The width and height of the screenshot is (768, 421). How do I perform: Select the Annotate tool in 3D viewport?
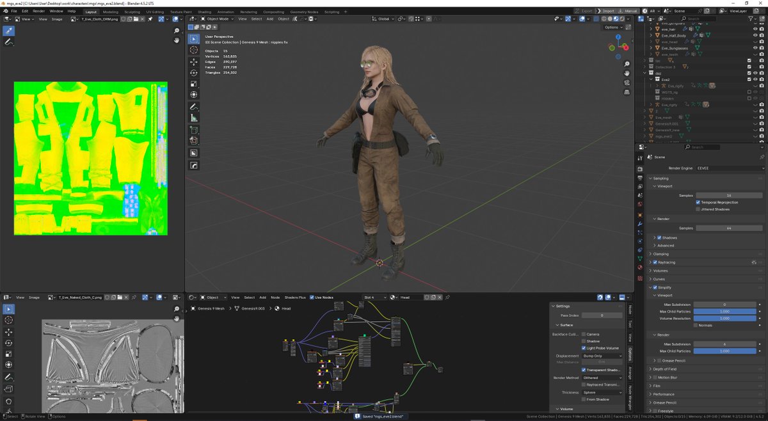194,107
